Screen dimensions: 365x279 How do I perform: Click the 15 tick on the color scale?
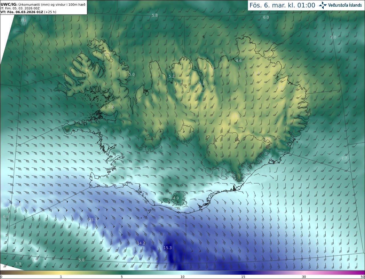pos(243,277)
